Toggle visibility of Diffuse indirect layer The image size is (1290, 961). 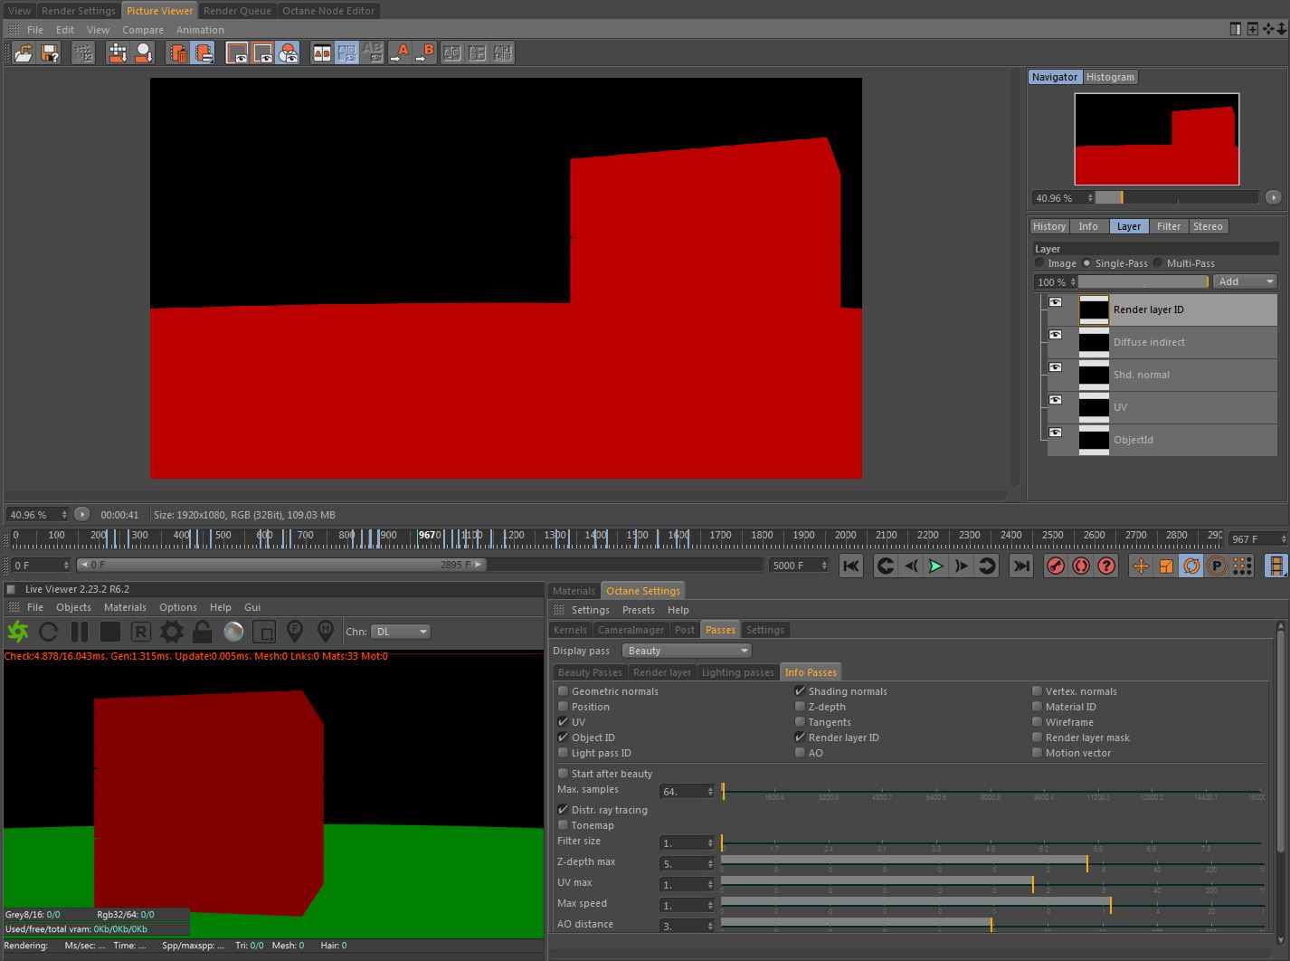[x=1055, y=335]
